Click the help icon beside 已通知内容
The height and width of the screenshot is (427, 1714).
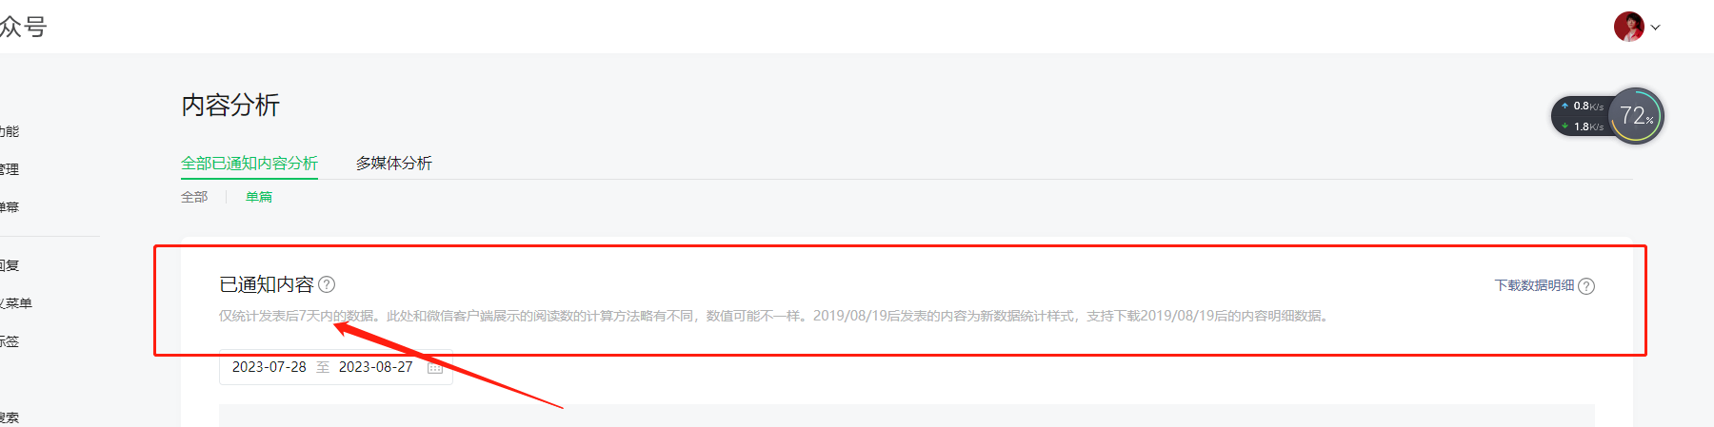click(x=327, y=284)
